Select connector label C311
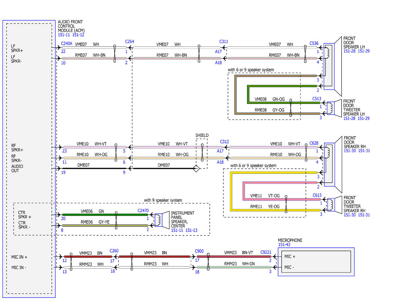This screenshot has height=304, width=393. [224, 42]
